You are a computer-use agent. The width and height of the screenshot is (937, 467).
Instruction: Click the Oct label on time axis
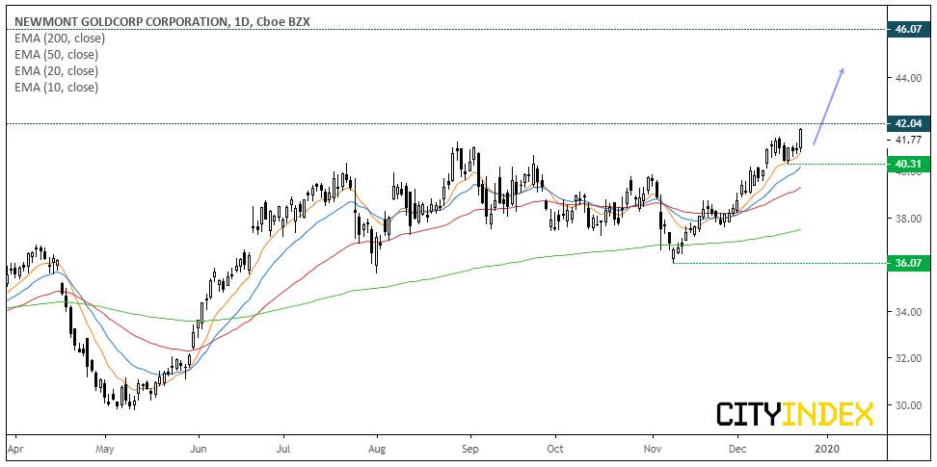tap(556, 448)
